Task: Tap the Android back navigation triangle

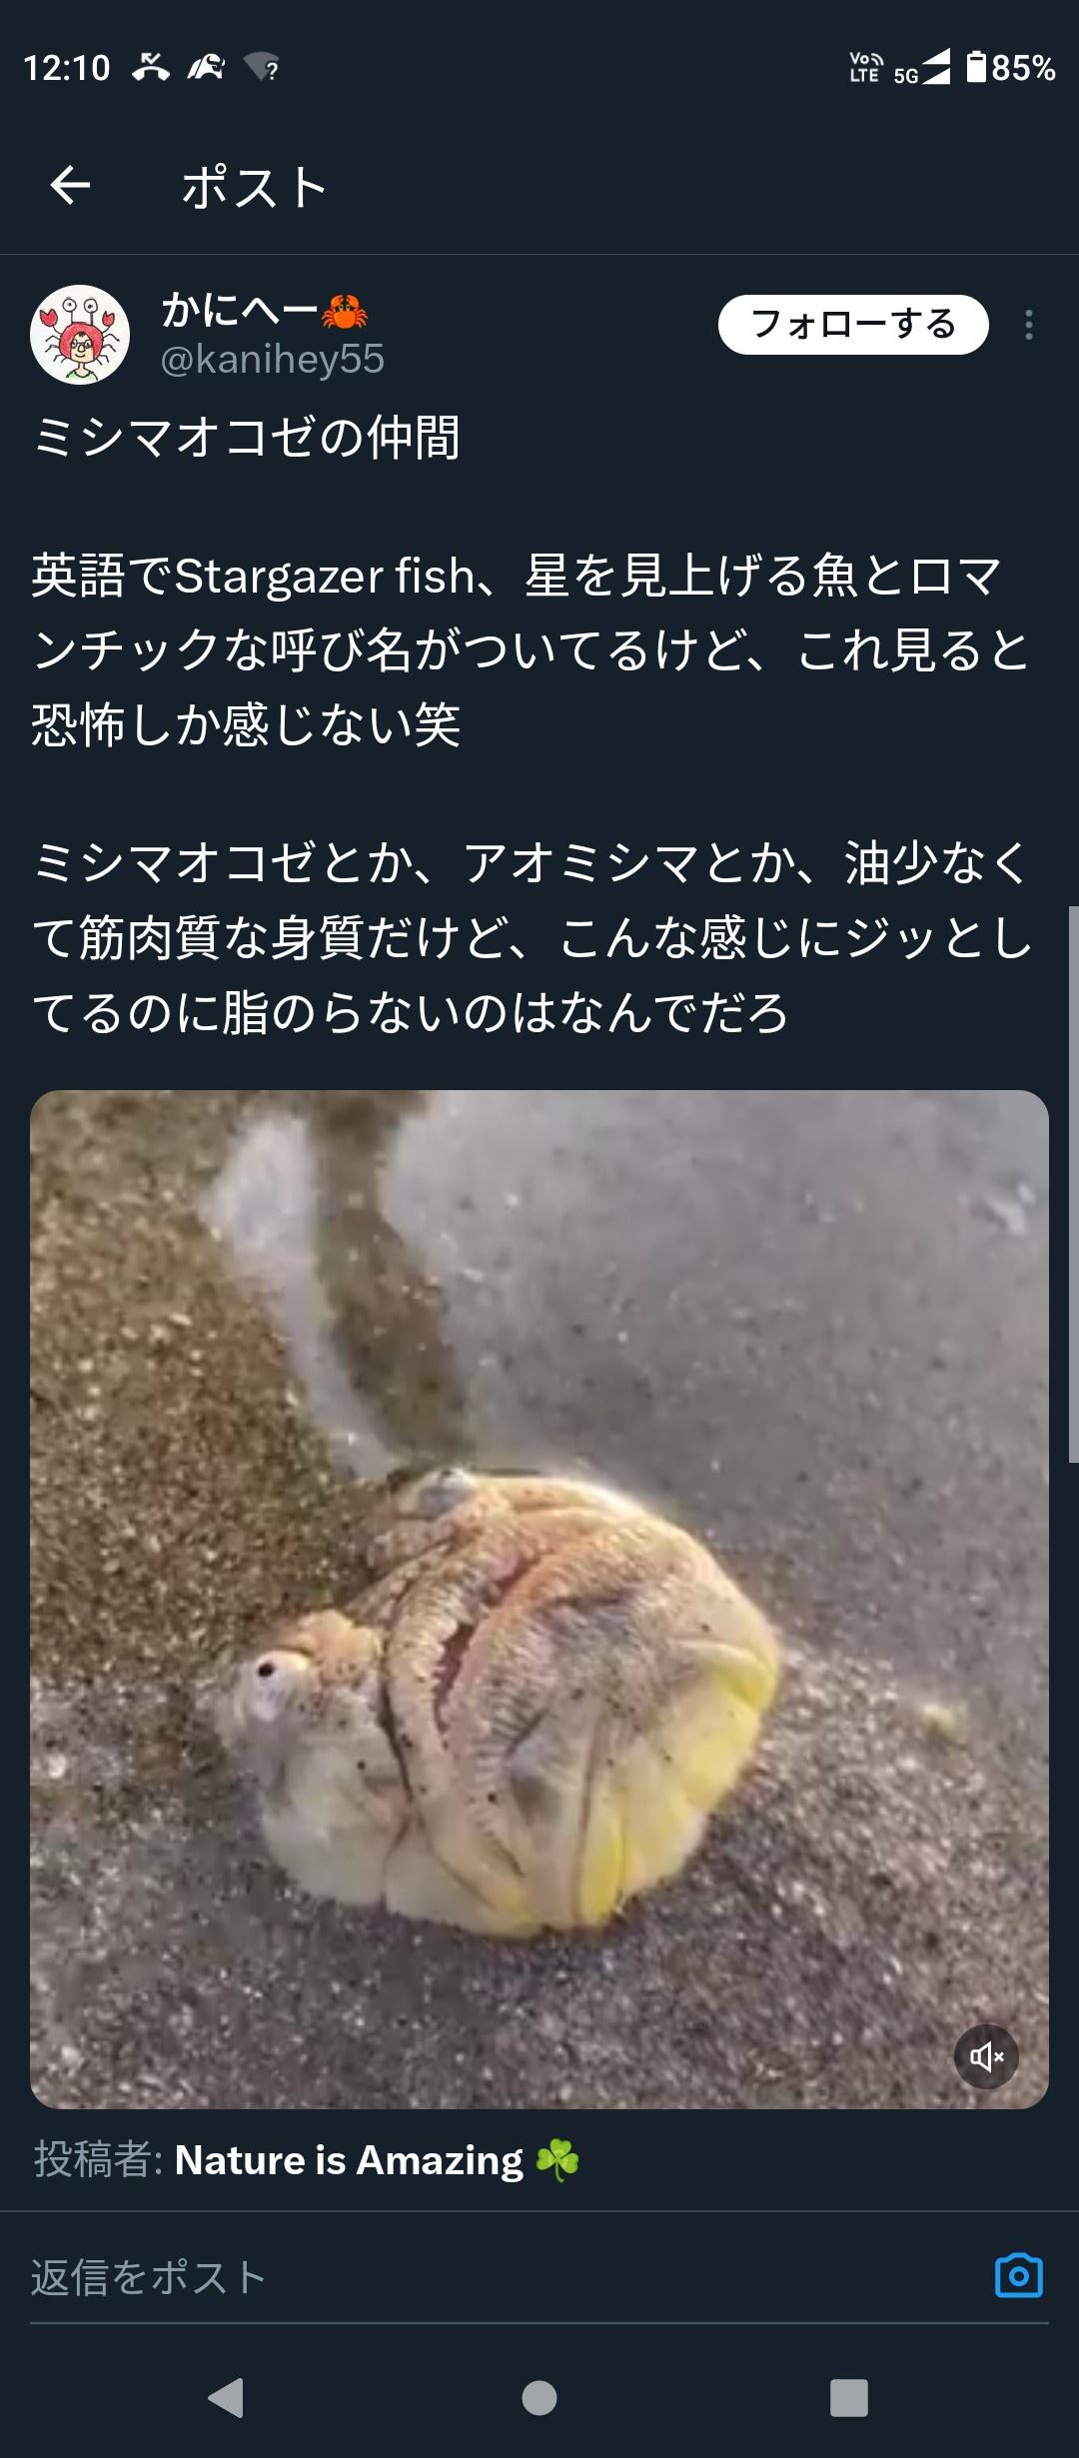Action: coord(227,2397)
